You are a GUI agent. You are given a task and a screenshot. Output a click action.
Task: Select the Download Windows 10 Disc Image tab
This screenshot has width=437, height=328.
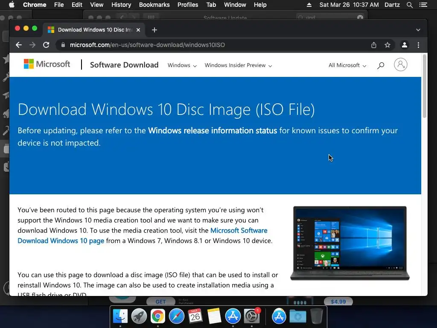click(x=94, y=30)
